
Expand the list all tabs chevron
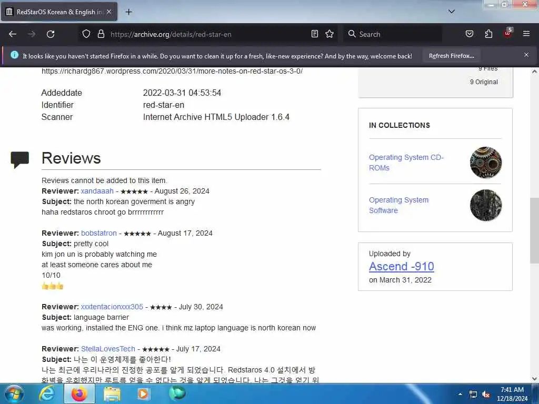pyautogui.click(x=452, y=12)
